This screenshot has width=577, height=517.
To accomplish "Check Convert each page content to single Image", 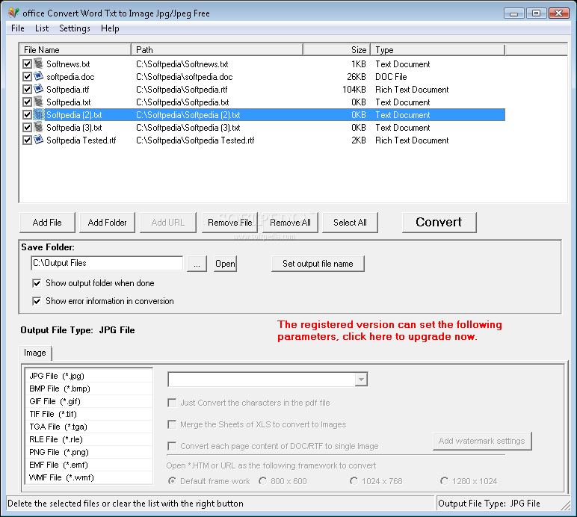I will 172,446.
